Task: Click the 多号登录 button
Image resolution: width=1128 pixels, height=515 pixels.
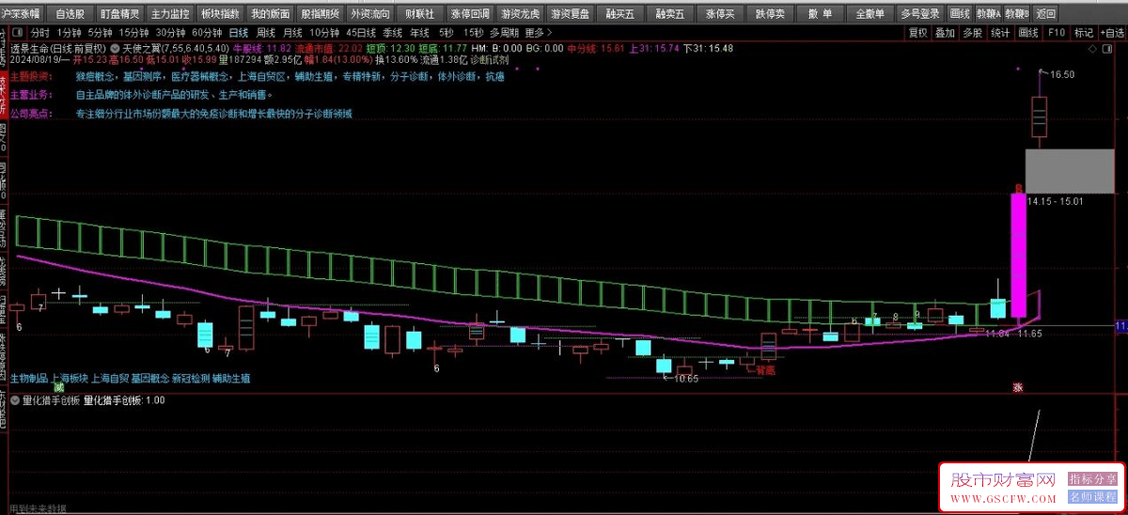Action: click(x=919, y=14)
